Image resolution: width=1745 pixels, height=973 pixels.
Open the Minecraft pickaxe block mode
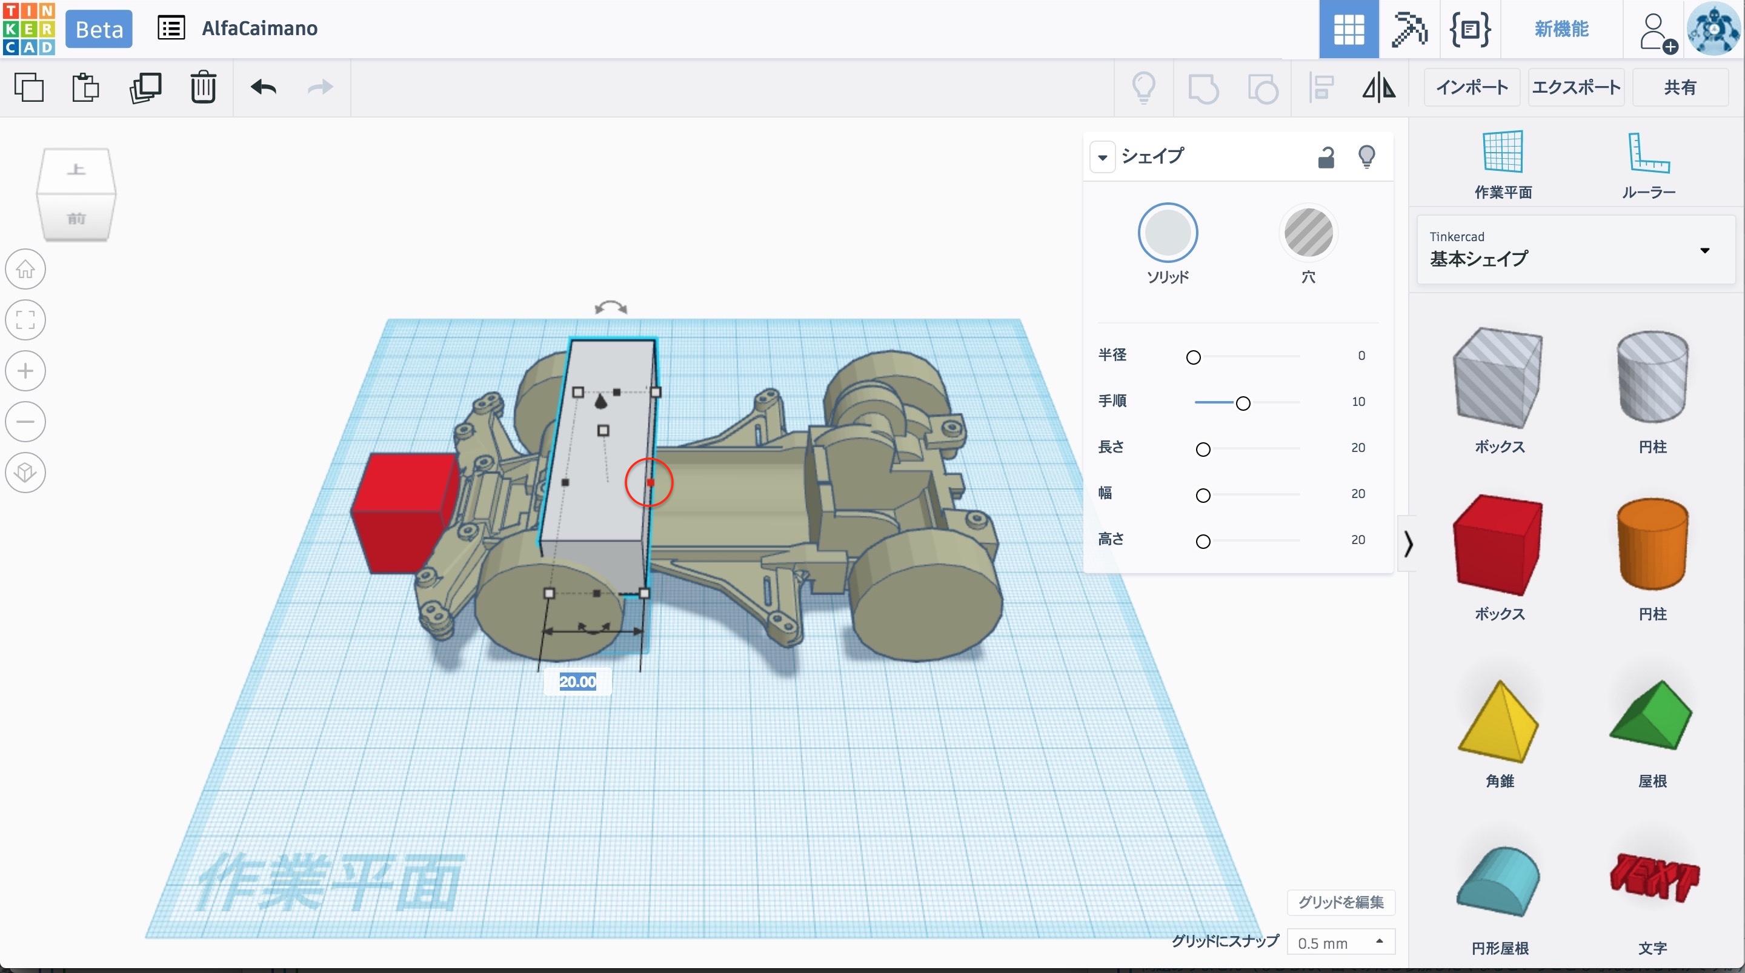(x=1409, y=29)
